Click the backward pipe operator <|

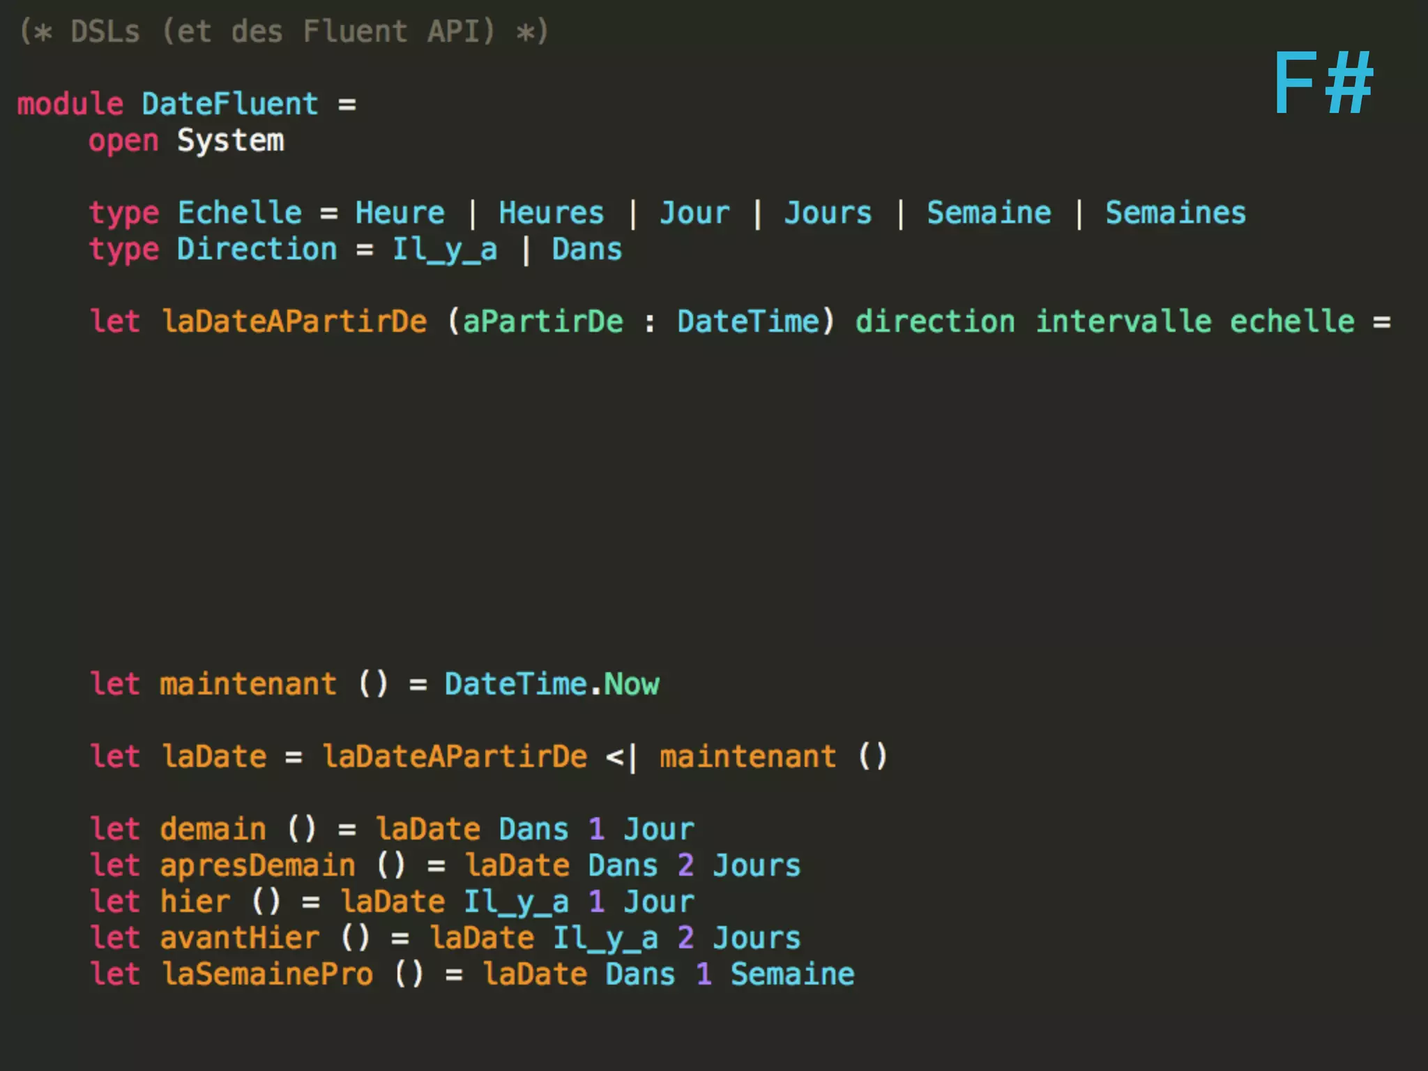pyautogui.click(x=621, y=757)
